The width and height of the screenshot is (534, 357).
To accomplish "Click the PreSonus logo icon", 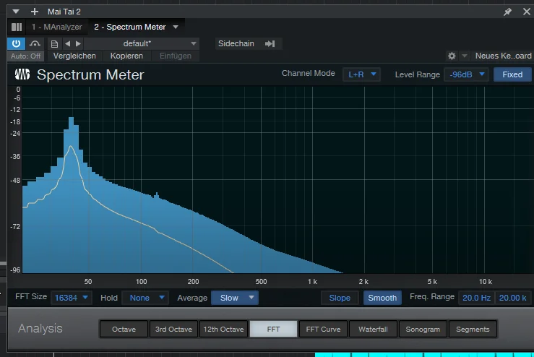I will [x=22, y=74].
